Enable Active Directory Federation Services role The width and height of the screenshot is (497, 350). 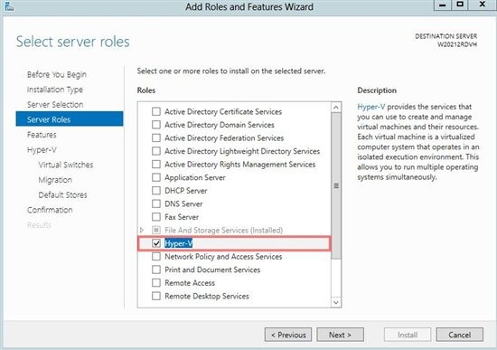click(x=156, y=138)
